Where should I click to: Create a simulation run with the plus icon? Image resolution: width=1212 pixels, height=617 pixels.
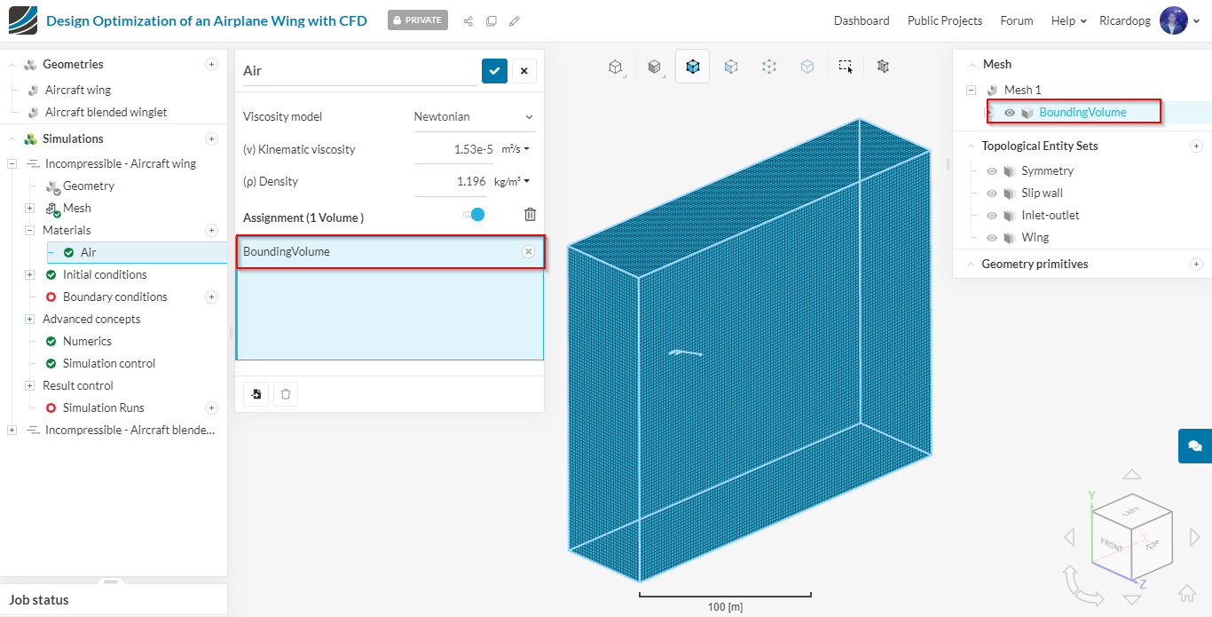pyautogui.click(x=211, y=407)
